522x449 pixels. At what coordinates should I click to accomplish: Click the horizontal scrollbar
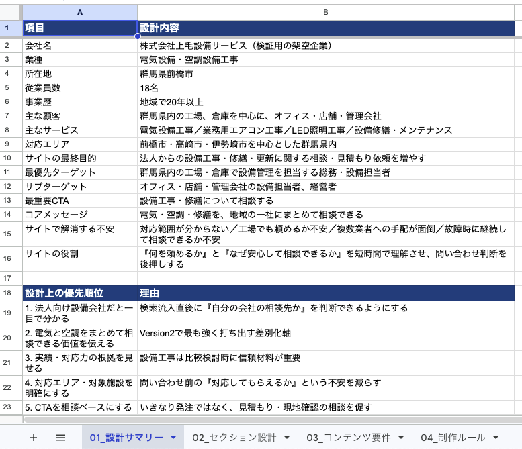click(272, 419)
